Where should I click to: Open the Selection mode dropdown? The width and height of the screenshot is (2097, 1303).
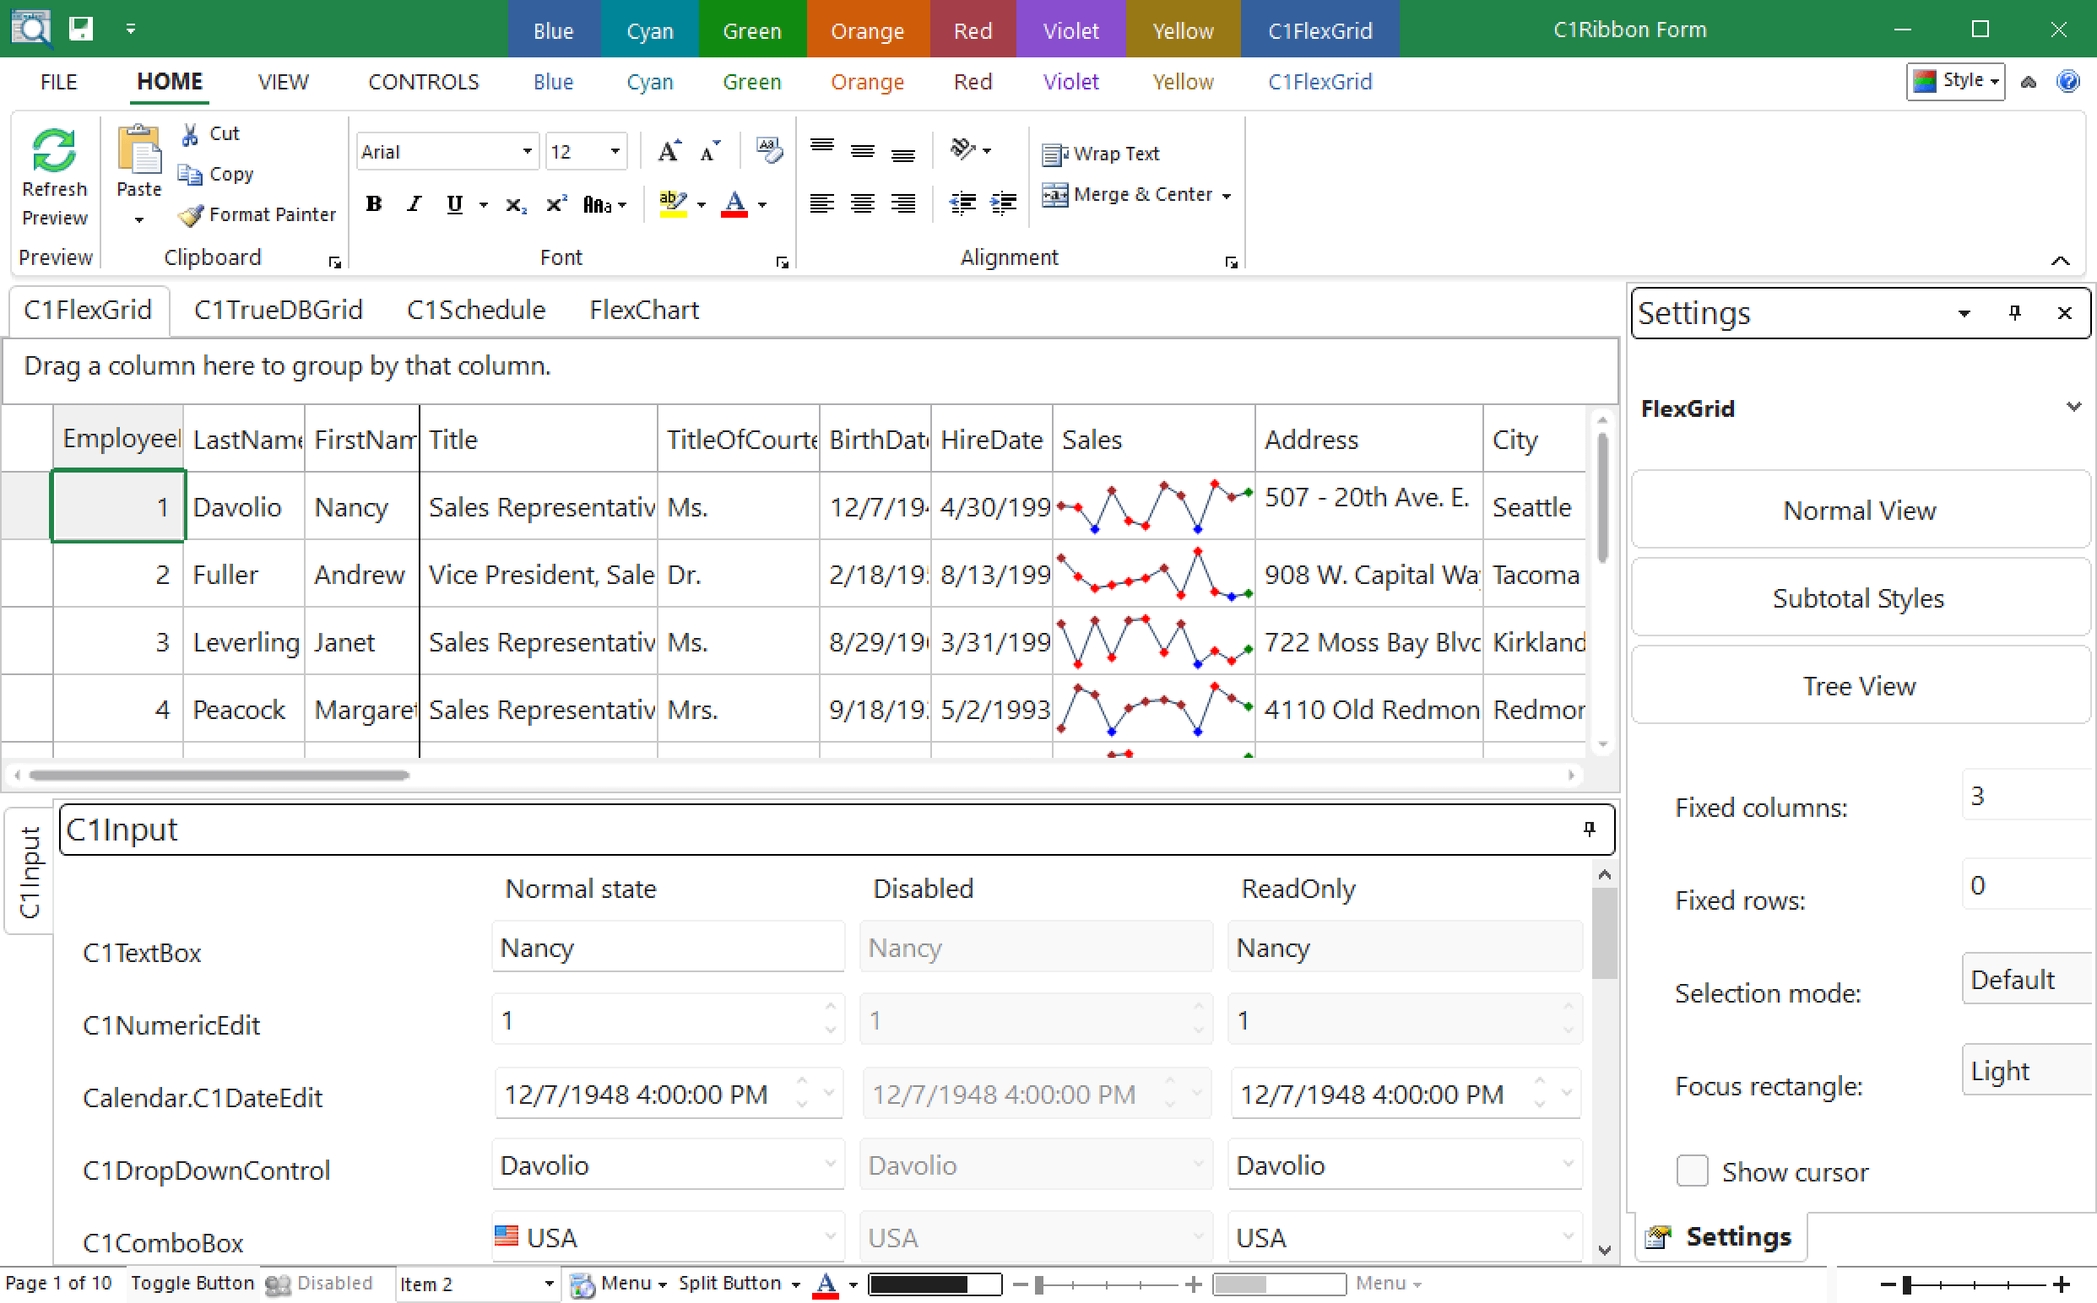(x=2028, y=979)
